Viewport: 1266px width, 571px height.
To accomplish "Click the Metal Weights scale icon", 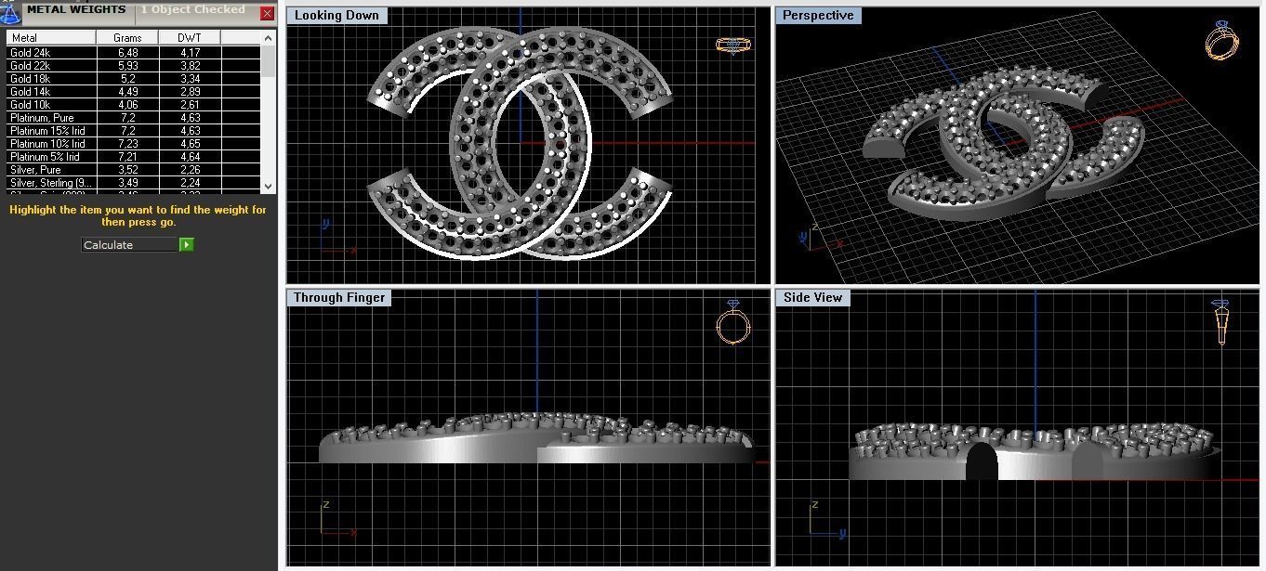I will (9, 12).
